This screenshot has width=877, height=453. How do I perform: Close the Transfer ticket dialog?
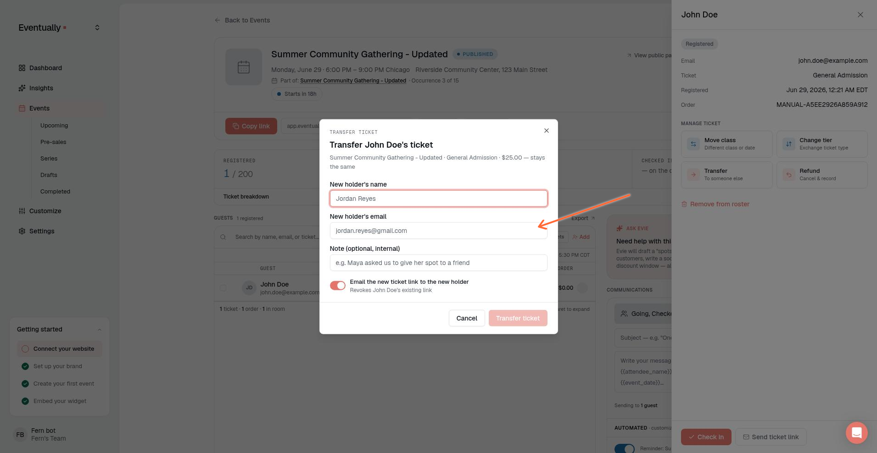coord(546,131)
